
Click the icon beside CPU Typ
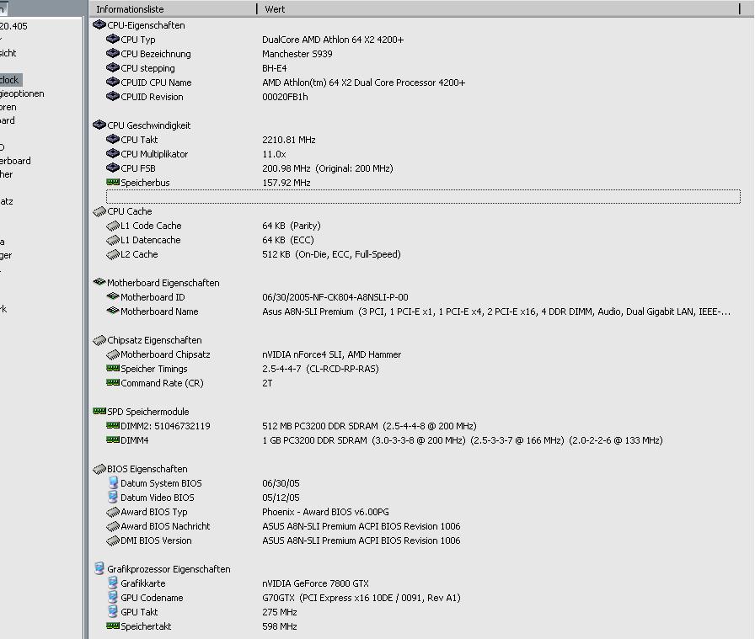click(113, 39)
